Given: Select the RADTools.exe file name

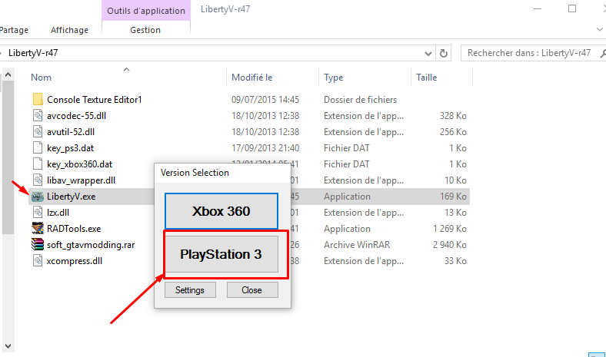Looking at the screenshot, I should click(74, 229).
